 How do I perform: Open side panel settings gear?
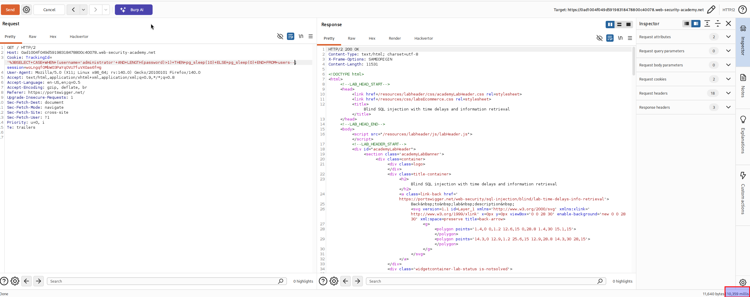[x=743, y=283]
